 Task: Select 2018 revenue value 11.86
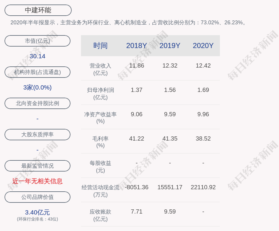tap(136, 66)
